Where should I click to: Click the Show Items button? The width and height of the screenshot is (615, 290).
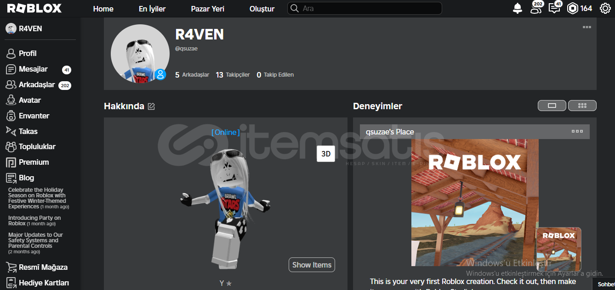(x=312, y=265)
